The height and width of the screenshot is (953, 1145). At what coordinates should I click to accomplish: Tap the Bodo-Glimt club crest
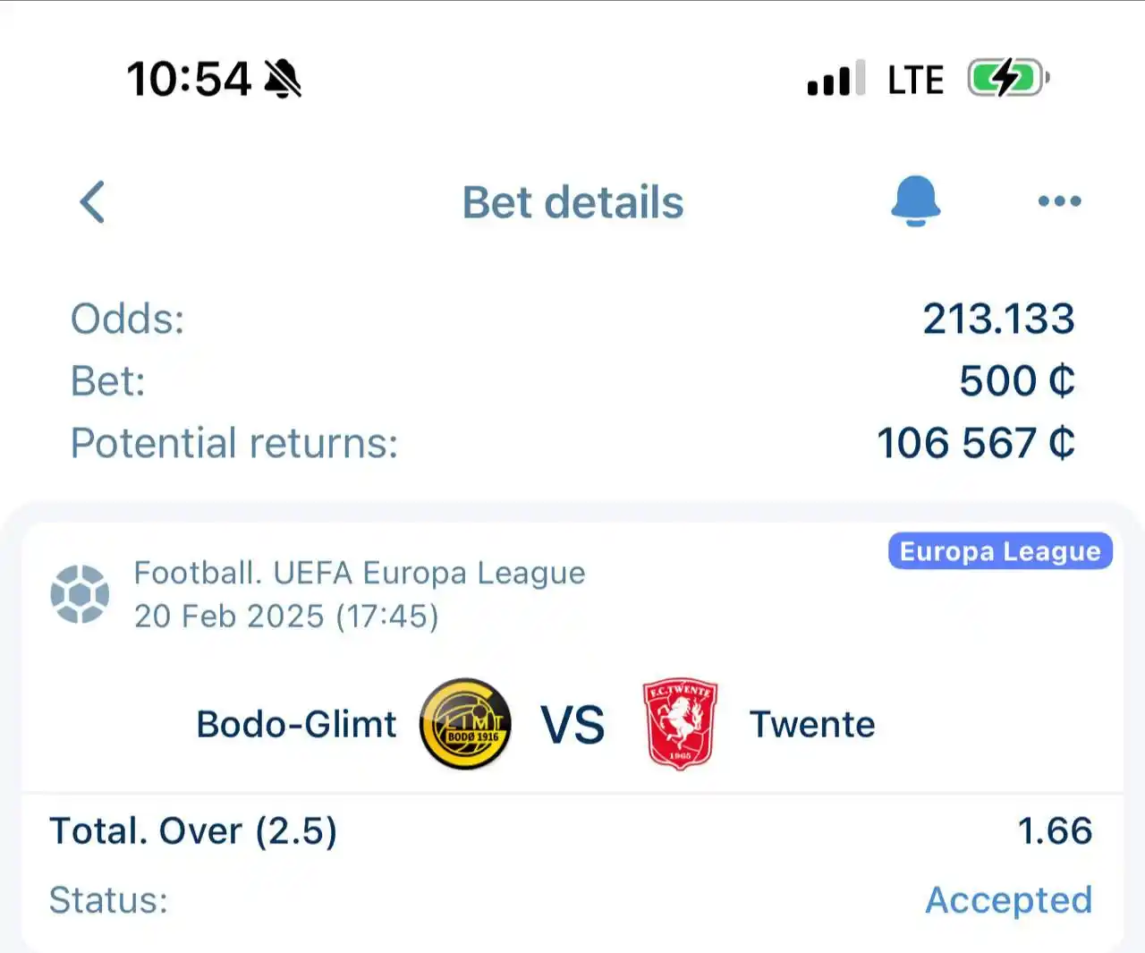pyautogui.click(x=465, y=724)
